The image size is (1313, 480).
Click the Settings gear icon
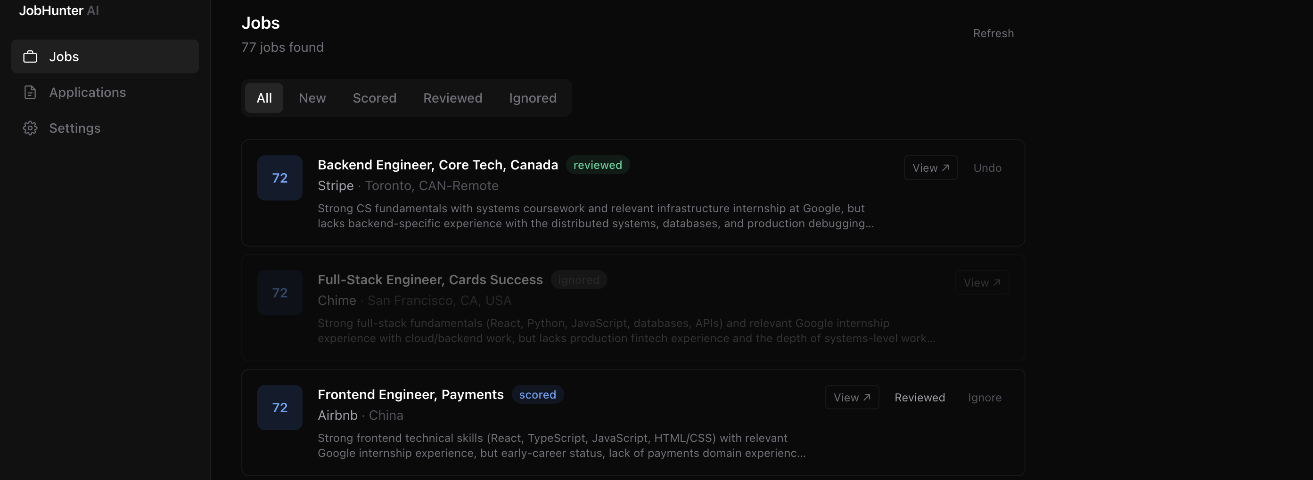[30, 128]
